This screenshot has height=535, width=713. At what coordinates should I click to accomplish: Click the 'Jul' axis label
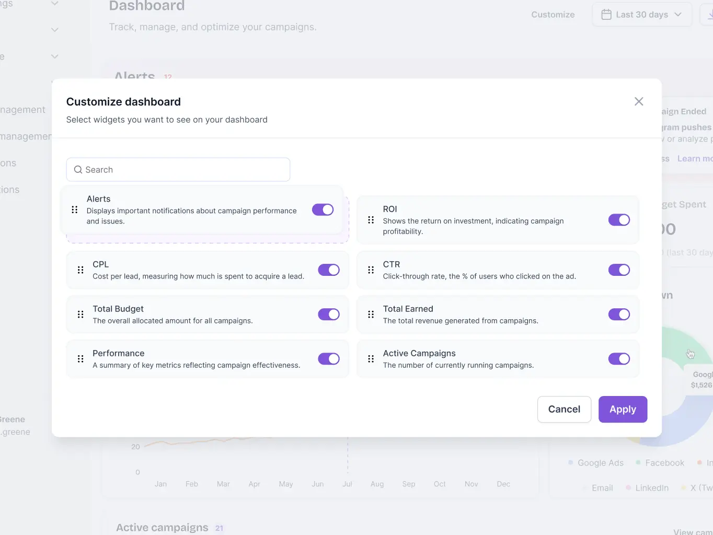coord(347,484)
